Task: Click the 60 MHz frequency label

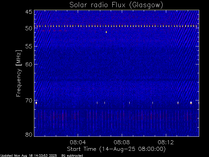Action: pyautogui.click(x=29, y=64)
